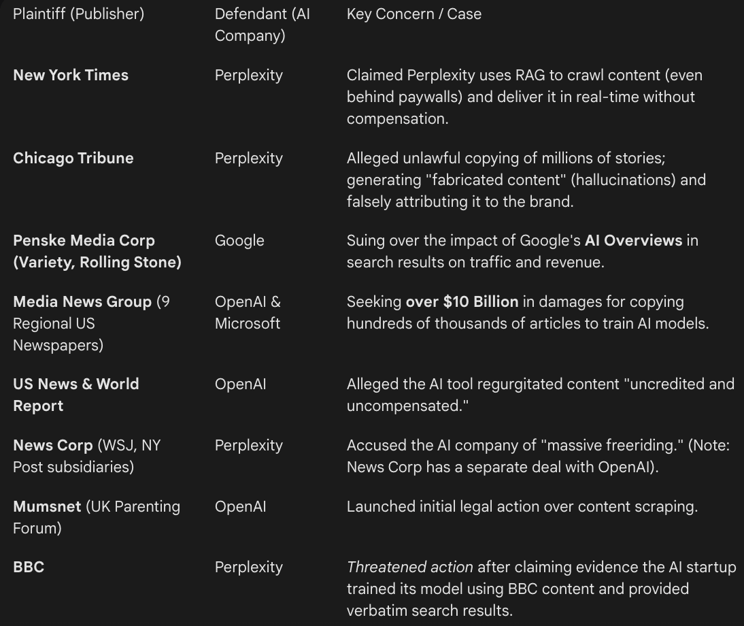The image size is (744, 626).
Task: Select US News & World Report cell
Action: pos(76,395)
